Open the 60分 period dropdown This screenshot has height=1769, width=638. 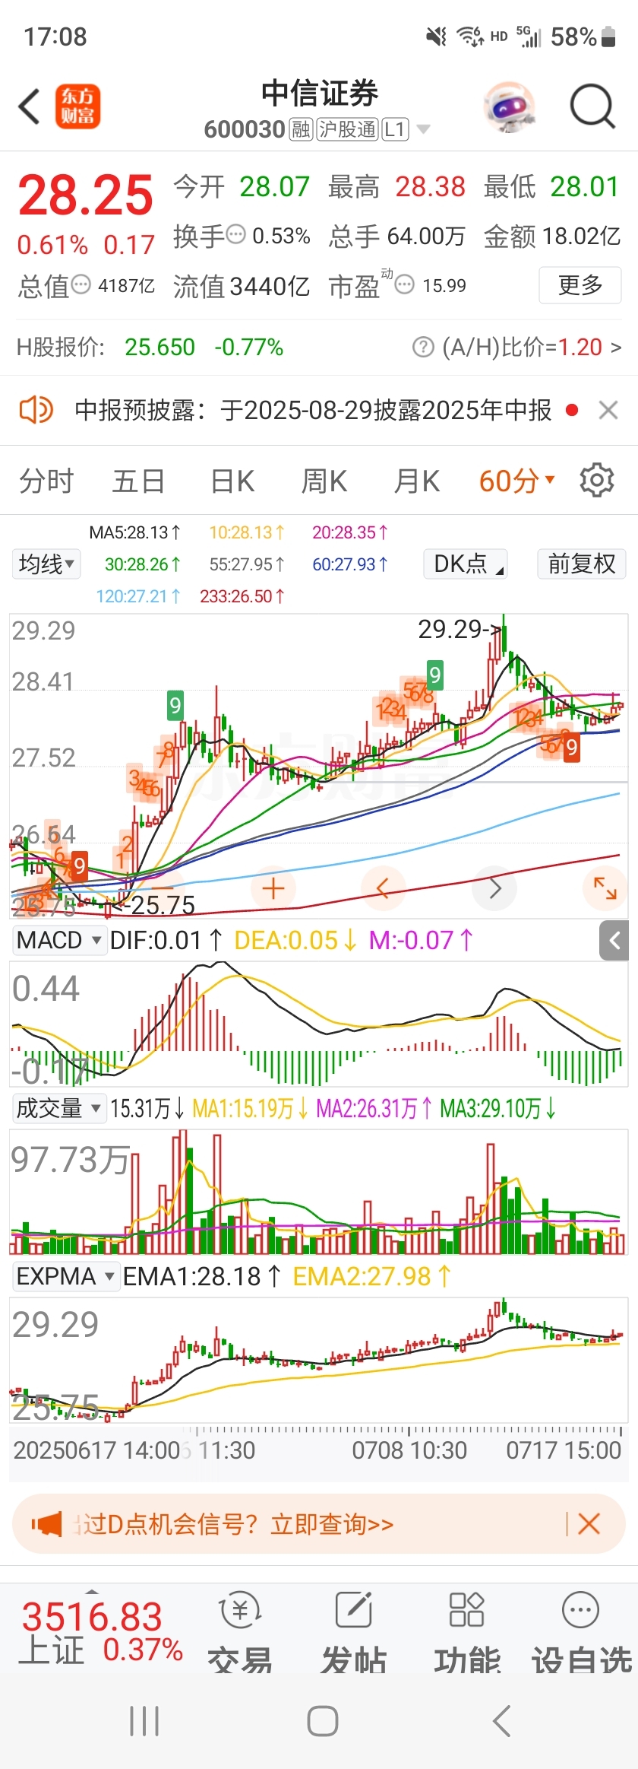coord(517,481)
